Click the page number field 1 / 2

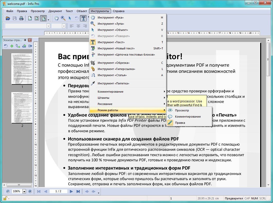(58, 191)
